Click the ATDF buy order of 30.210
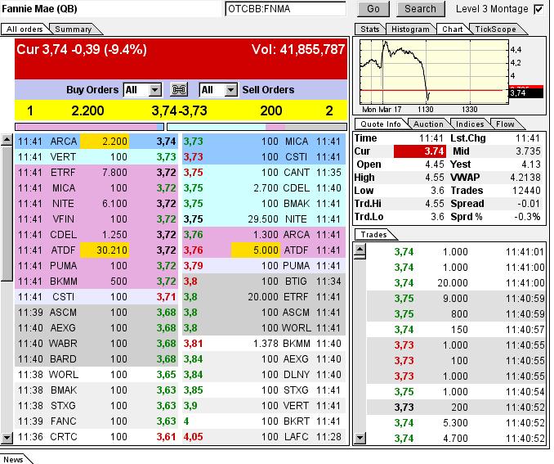 [x=96, y=250]
